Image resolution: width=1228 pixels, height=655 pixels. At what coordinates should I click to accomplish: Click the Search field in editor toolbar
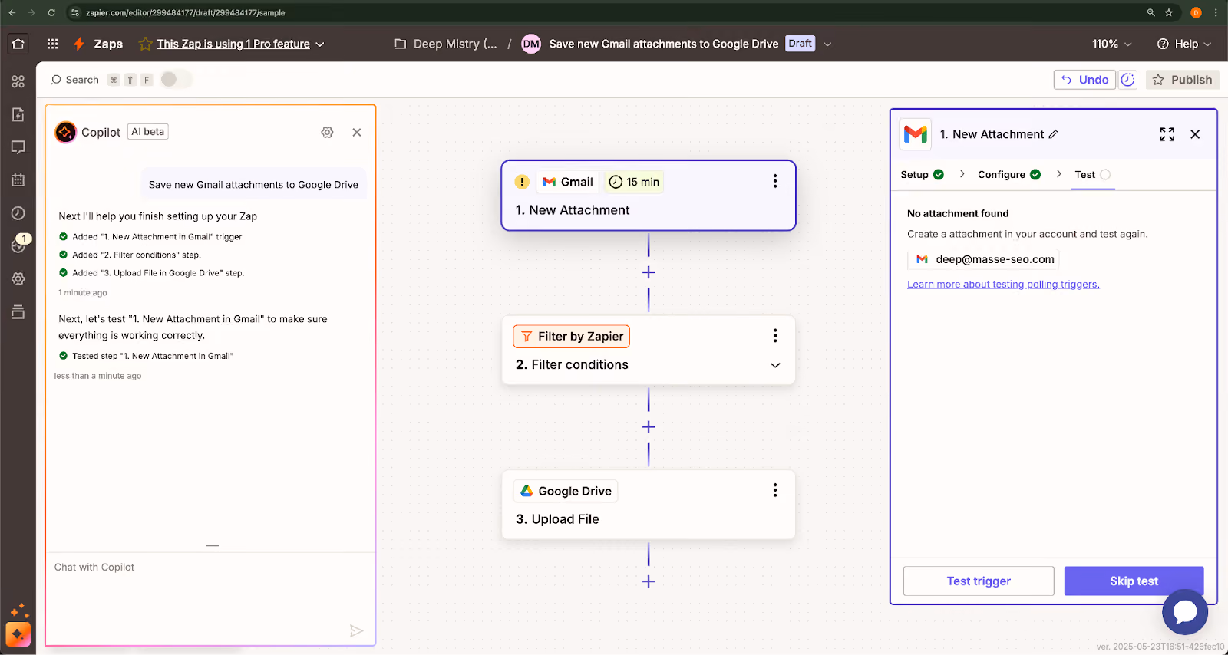click(x=74, y=80)
